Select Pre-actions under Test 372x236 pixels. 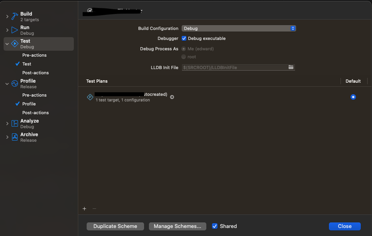point(34,55)
